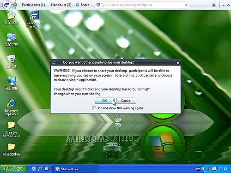
Task: Select the Internet Explorer desktop icon
Action: point(12,107)
